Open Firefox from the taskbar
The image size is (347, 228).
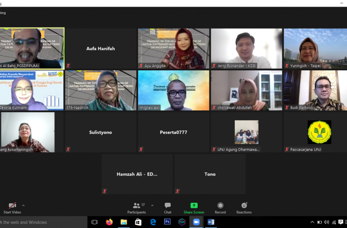[110, 222]
